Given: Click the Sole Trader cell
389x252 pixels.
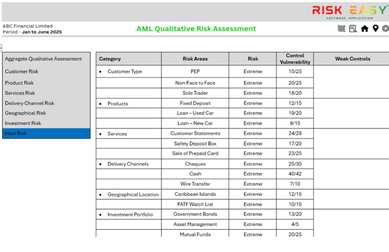Looking at the screenshot, I should pos(195,93).
